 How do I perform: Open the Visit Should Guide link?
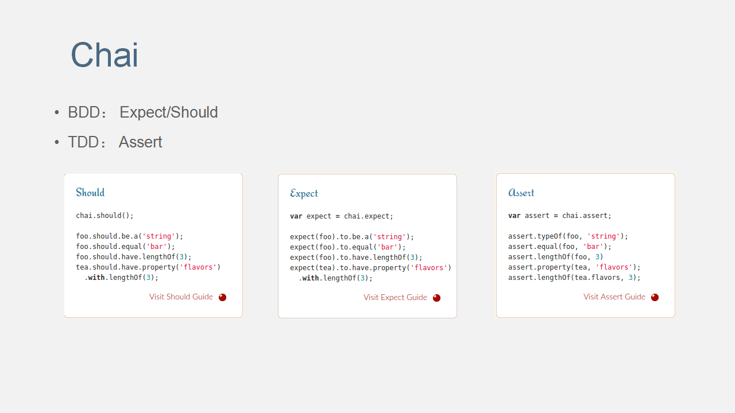181,297
